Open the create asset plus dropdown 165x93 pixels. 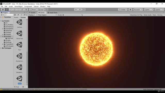tap(2, 15)
